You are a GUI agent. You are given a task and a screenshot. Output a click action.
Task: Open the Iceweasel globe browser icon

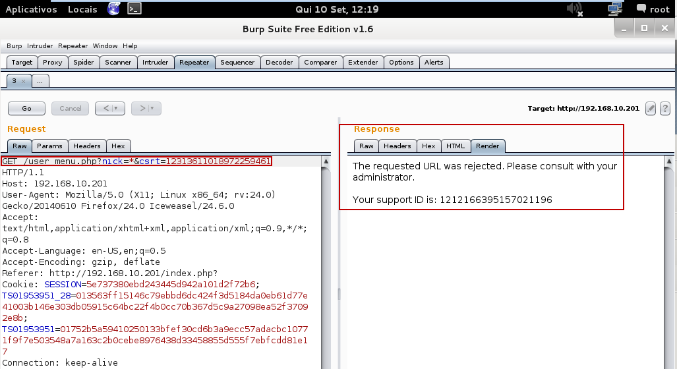pos(113,9)
